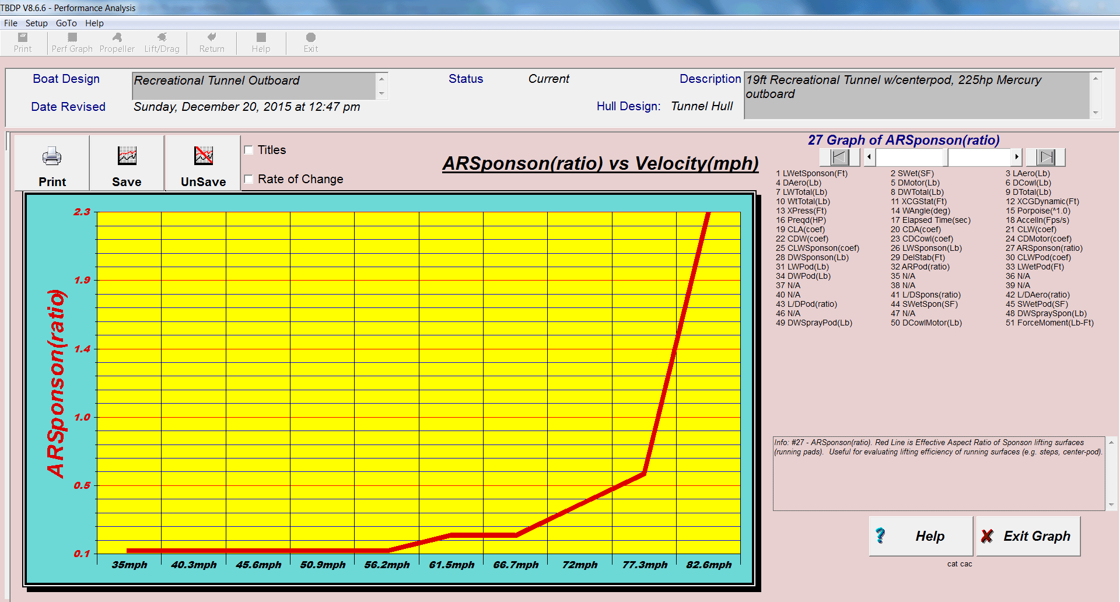Select graph 48 DWSpraySpon(Lb)

[1046, 313]
